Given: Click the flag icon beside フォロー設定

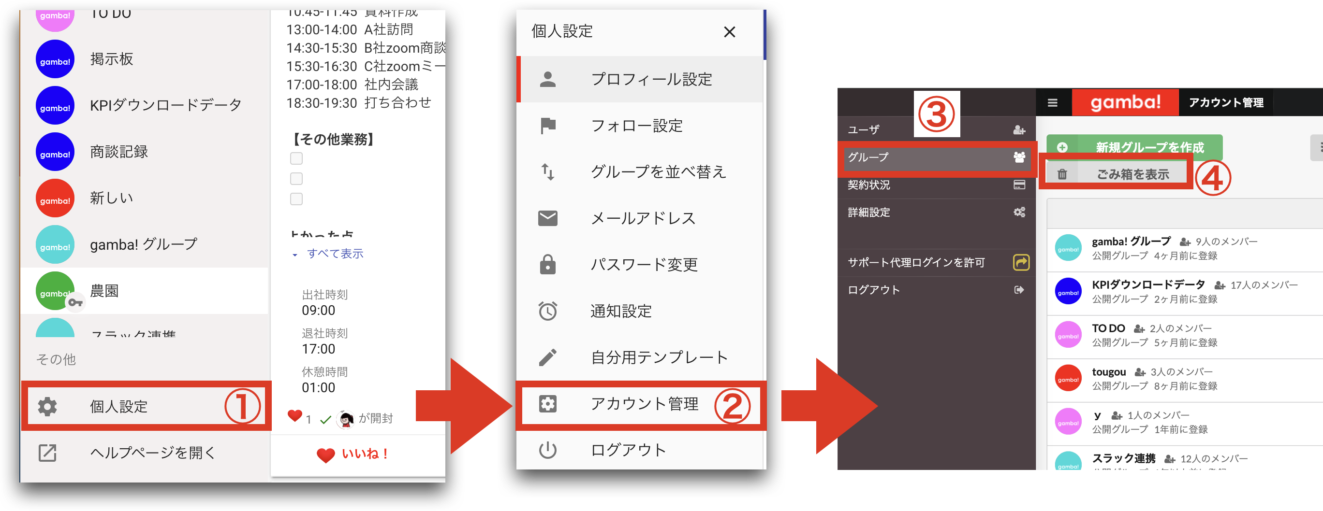Looking at the screenshot, I should [548, 126].
